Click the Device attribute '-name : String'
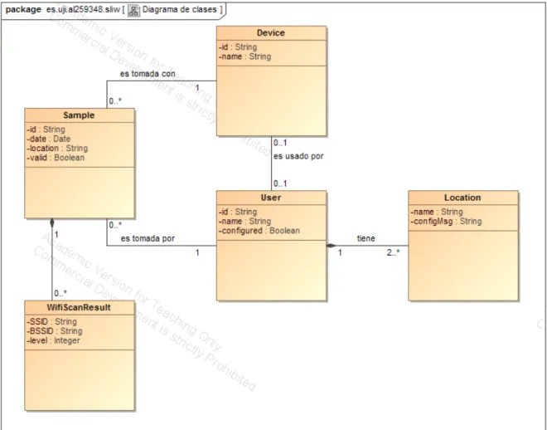 click(244, 56)
